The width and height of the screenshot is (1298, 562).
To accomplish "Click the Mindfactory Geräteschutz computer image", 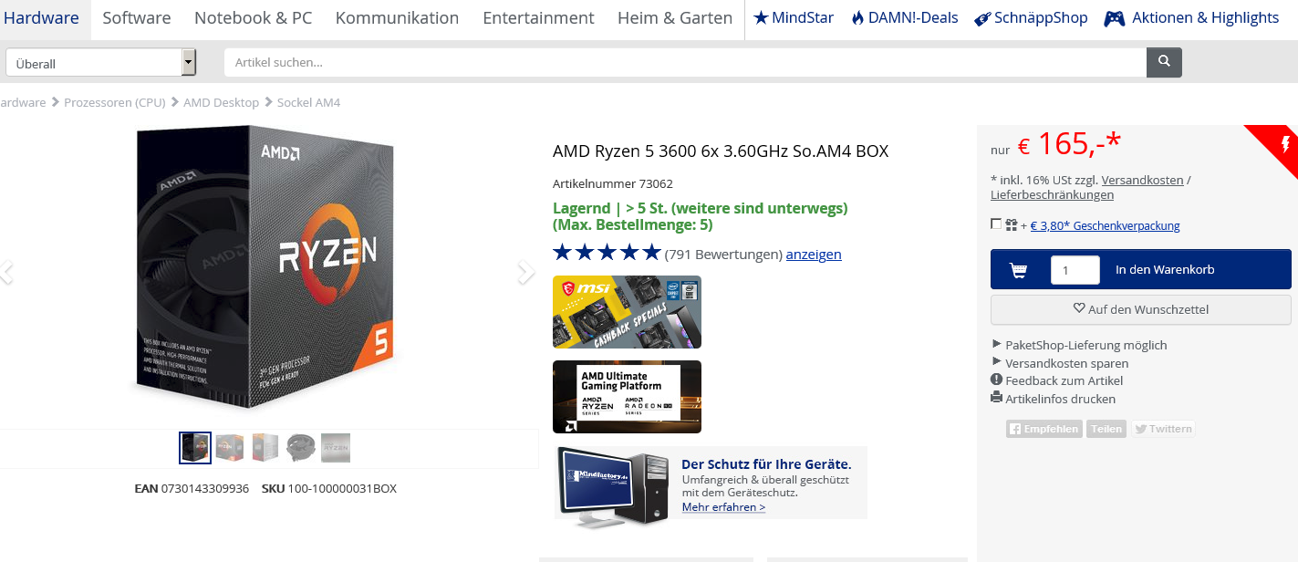I will 614,488.
